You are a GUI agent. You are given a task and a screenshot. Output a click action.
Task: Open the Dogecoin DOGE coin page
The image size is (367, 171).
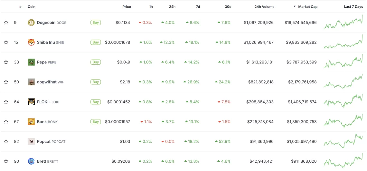(52, 23)
